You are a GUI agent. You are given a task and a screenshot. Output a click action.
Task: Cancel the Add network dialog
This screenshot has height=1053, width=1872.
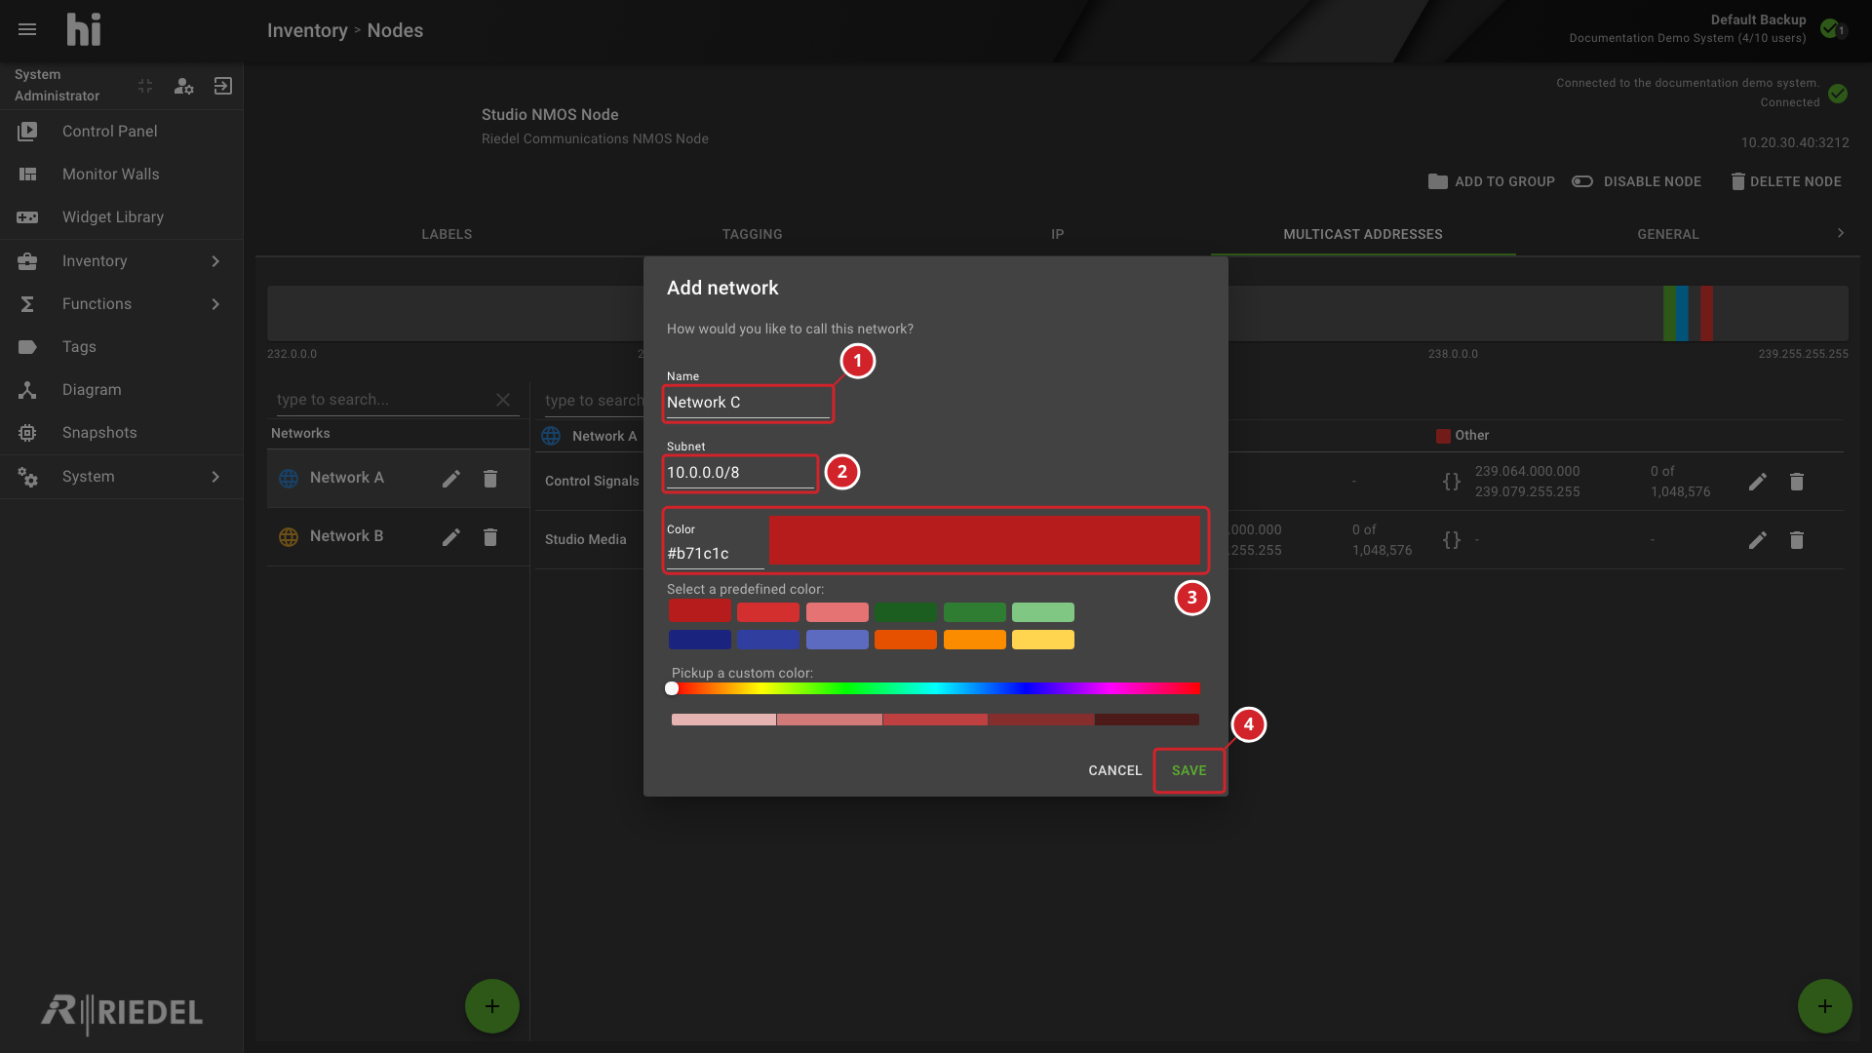(x=1114, y=770)
